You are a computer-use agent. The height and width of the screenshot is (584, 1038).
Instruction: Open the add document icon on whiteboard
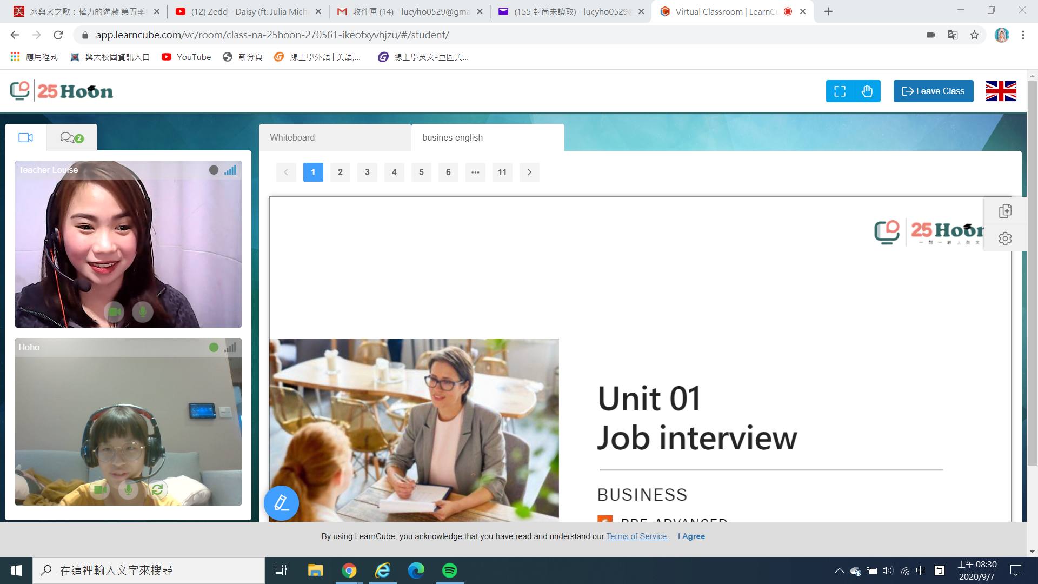(x=1005, y=211)
